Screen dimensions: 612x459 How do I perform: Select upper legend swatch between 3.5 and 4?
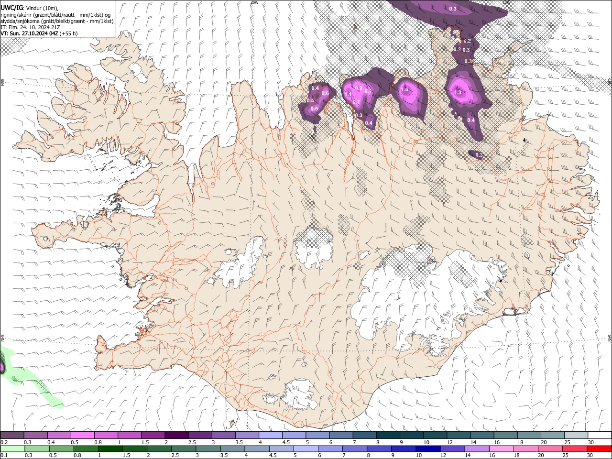click(247, 436)
